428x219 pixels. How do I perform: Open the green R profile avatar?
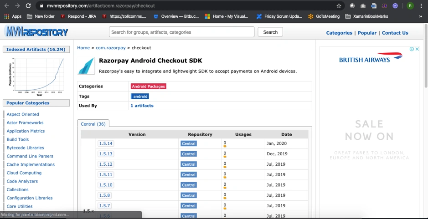410,6
